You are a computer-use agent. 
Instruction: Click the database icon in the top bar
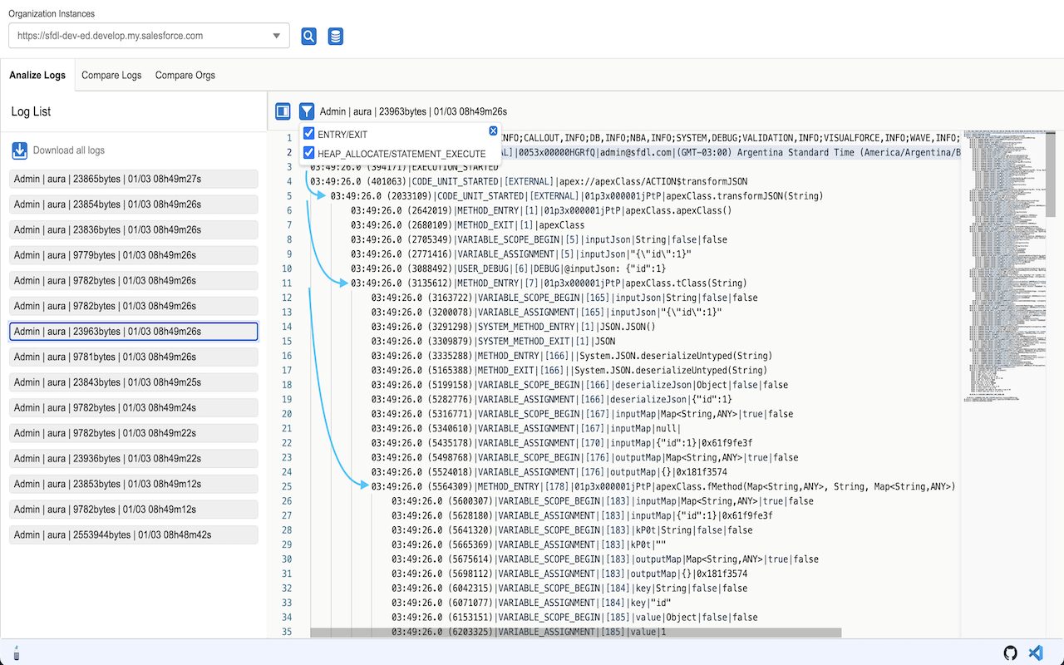coord(336,37)
